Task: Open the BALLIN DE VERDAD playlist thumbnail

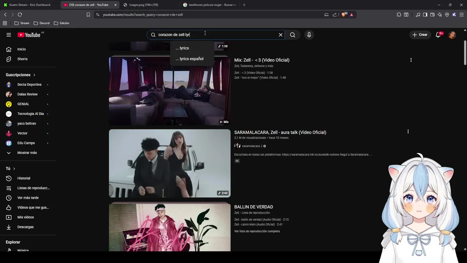Action: 170,227
